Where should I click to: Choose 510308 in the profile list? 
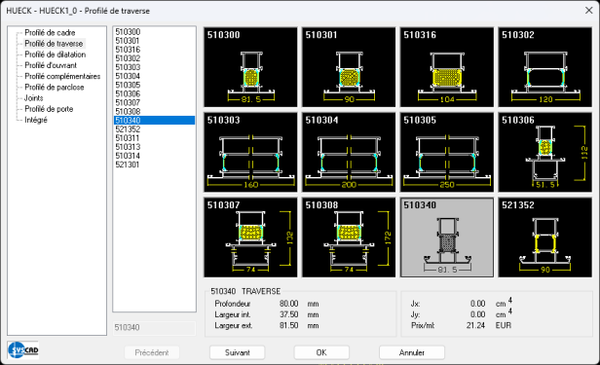[x=154, y=111]
